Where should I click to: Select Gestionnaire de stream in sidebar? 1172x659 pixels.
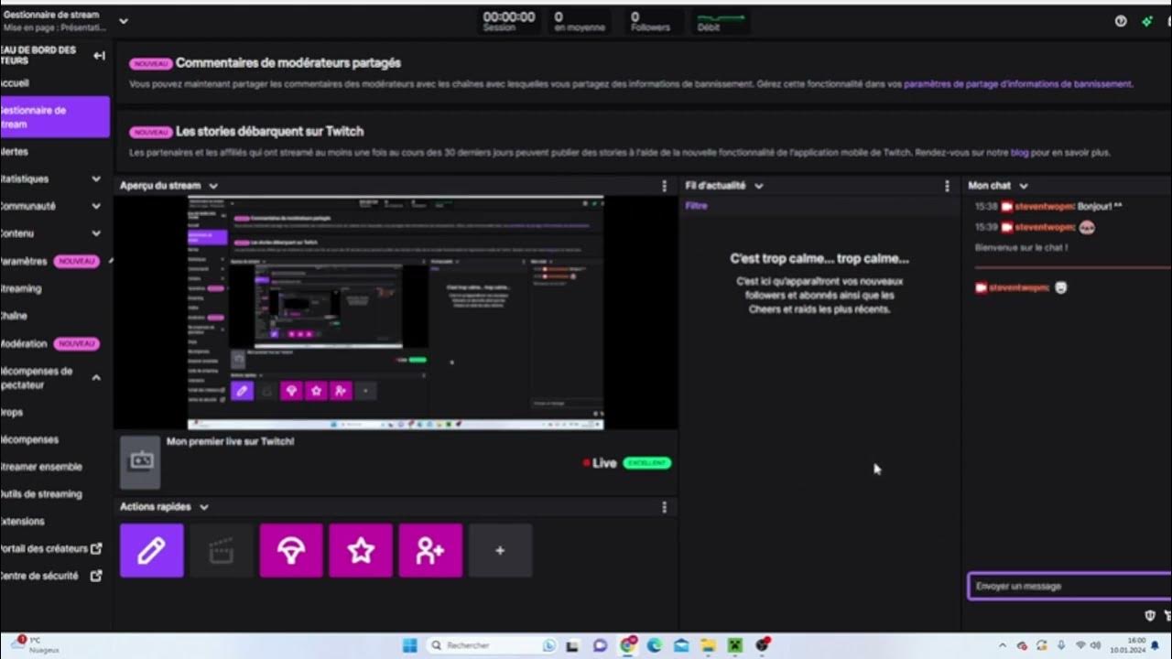tap(55, 117)
